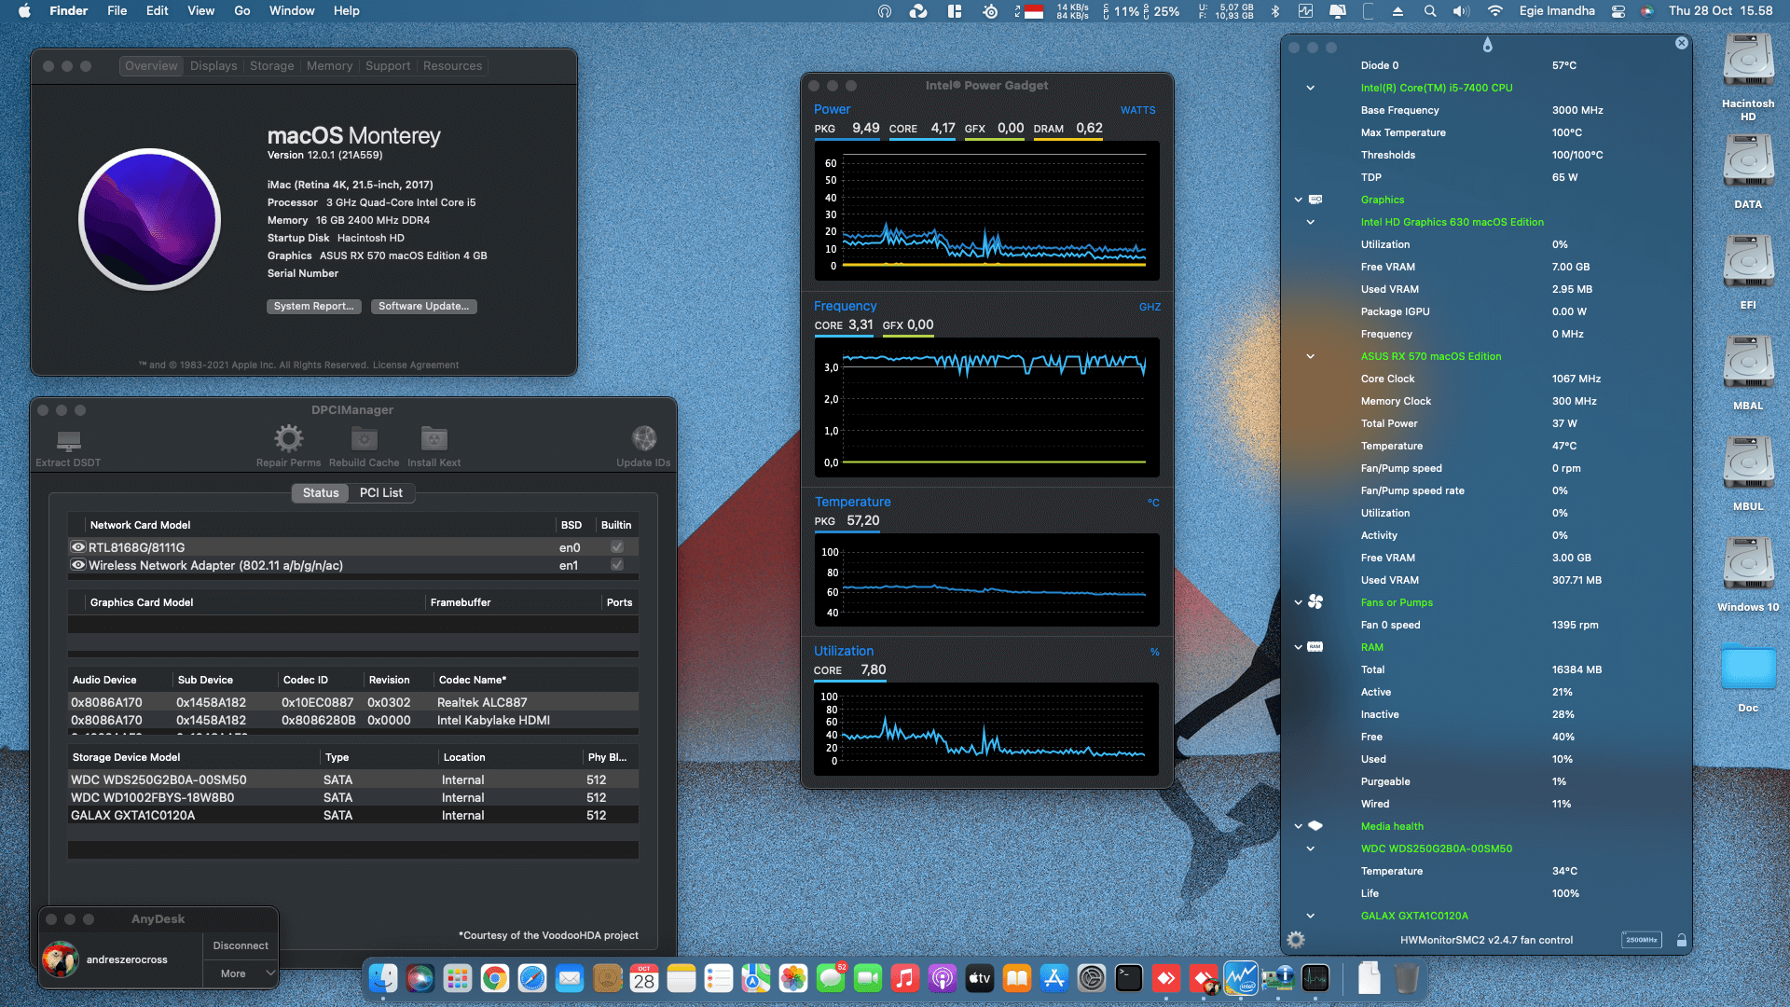Click Software Update button
The height and width of the screenshot is (1007, 1790).
point(423,306)
